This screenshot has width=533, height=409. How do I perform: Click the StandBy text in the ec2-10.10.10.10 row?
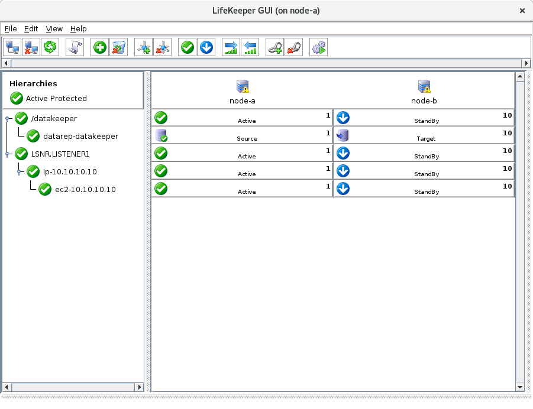427,191
